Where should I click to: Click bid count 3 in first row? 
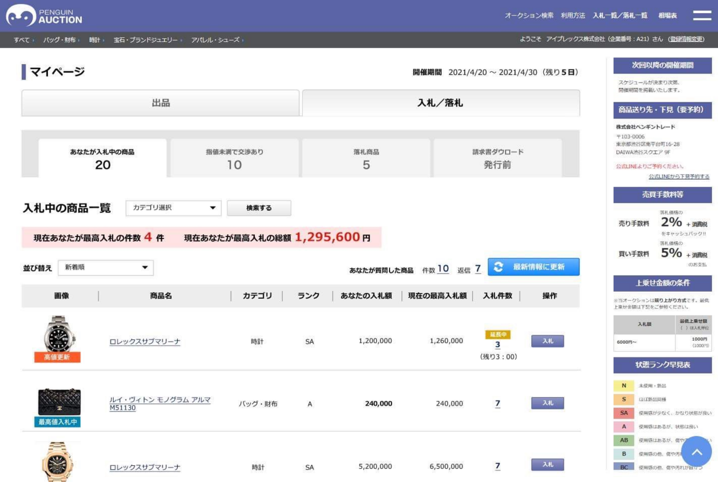click(498, 345)
